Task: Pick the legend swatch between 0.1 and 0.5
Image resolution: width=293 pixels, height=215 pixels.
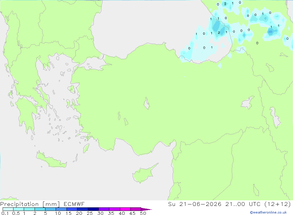Action: pyautogui.click(x=8, y=209)
